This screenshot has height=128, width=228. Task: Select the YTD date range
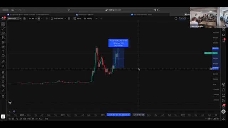(29, 119)
